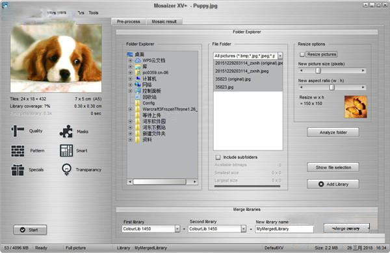Toggle Include subfolders checkbox

pyautogui.click(x=218, y=158)
